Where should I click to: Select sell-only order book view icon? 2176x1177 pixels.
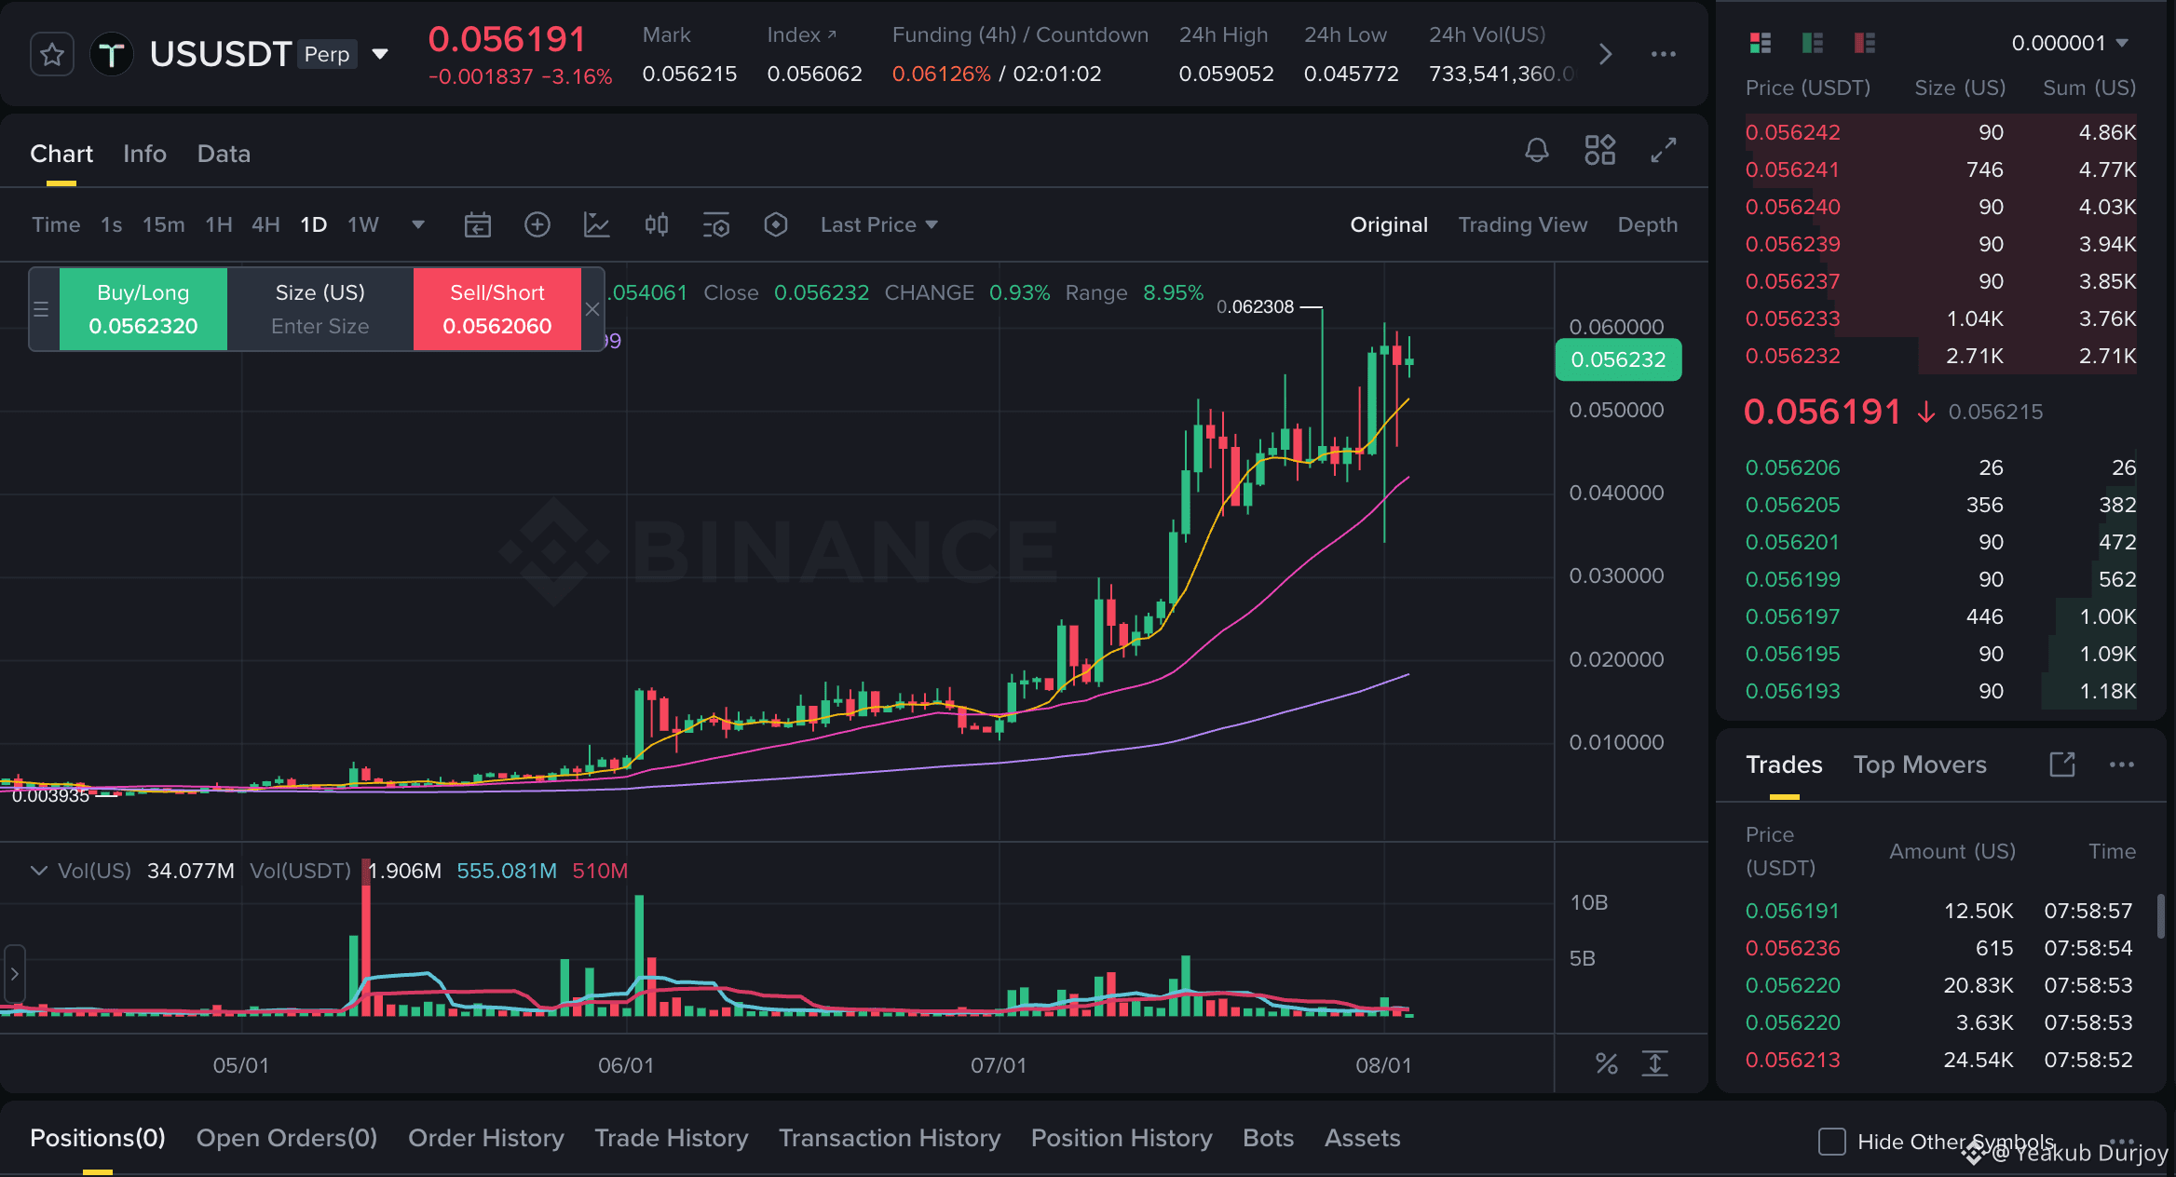pos(1865,43)
